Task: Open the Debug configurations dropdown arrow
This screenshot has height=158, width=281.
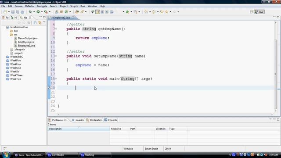Action: click(34, 12)
